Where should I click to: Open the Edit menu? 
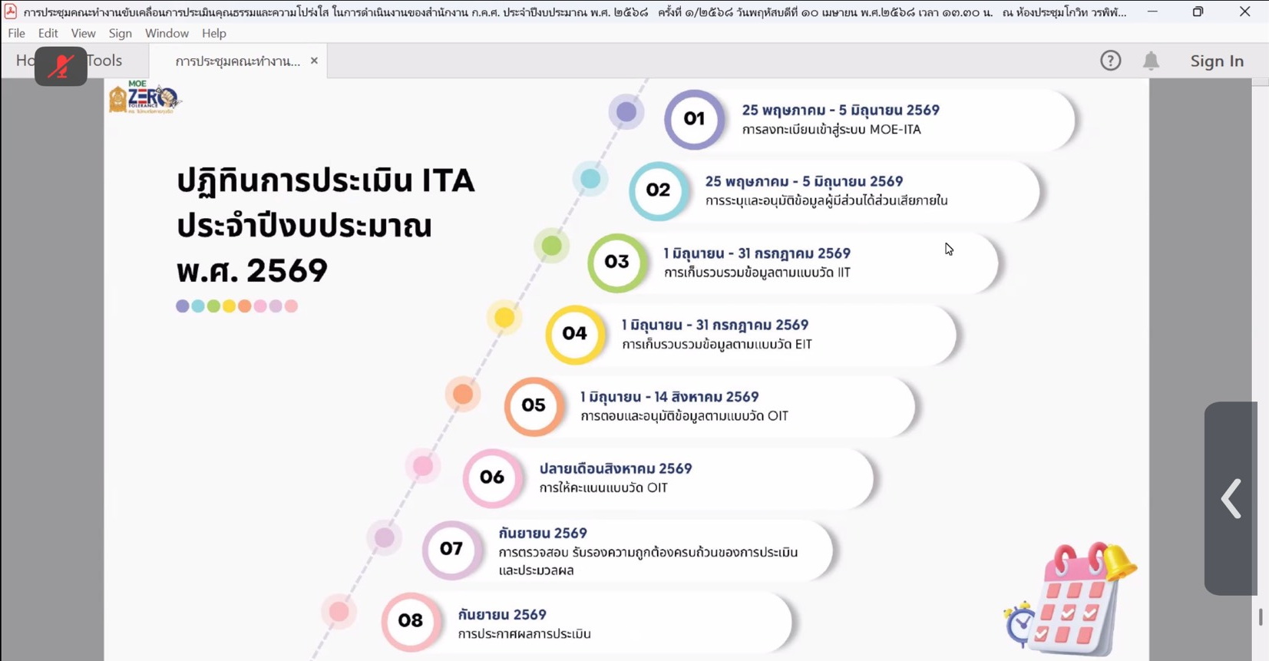point(48,33)
